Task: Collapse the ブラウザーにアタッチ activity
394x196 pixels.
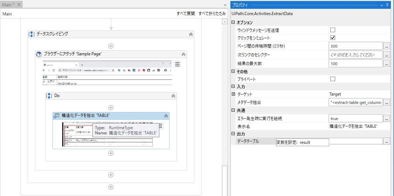Action: coord(184,54)
